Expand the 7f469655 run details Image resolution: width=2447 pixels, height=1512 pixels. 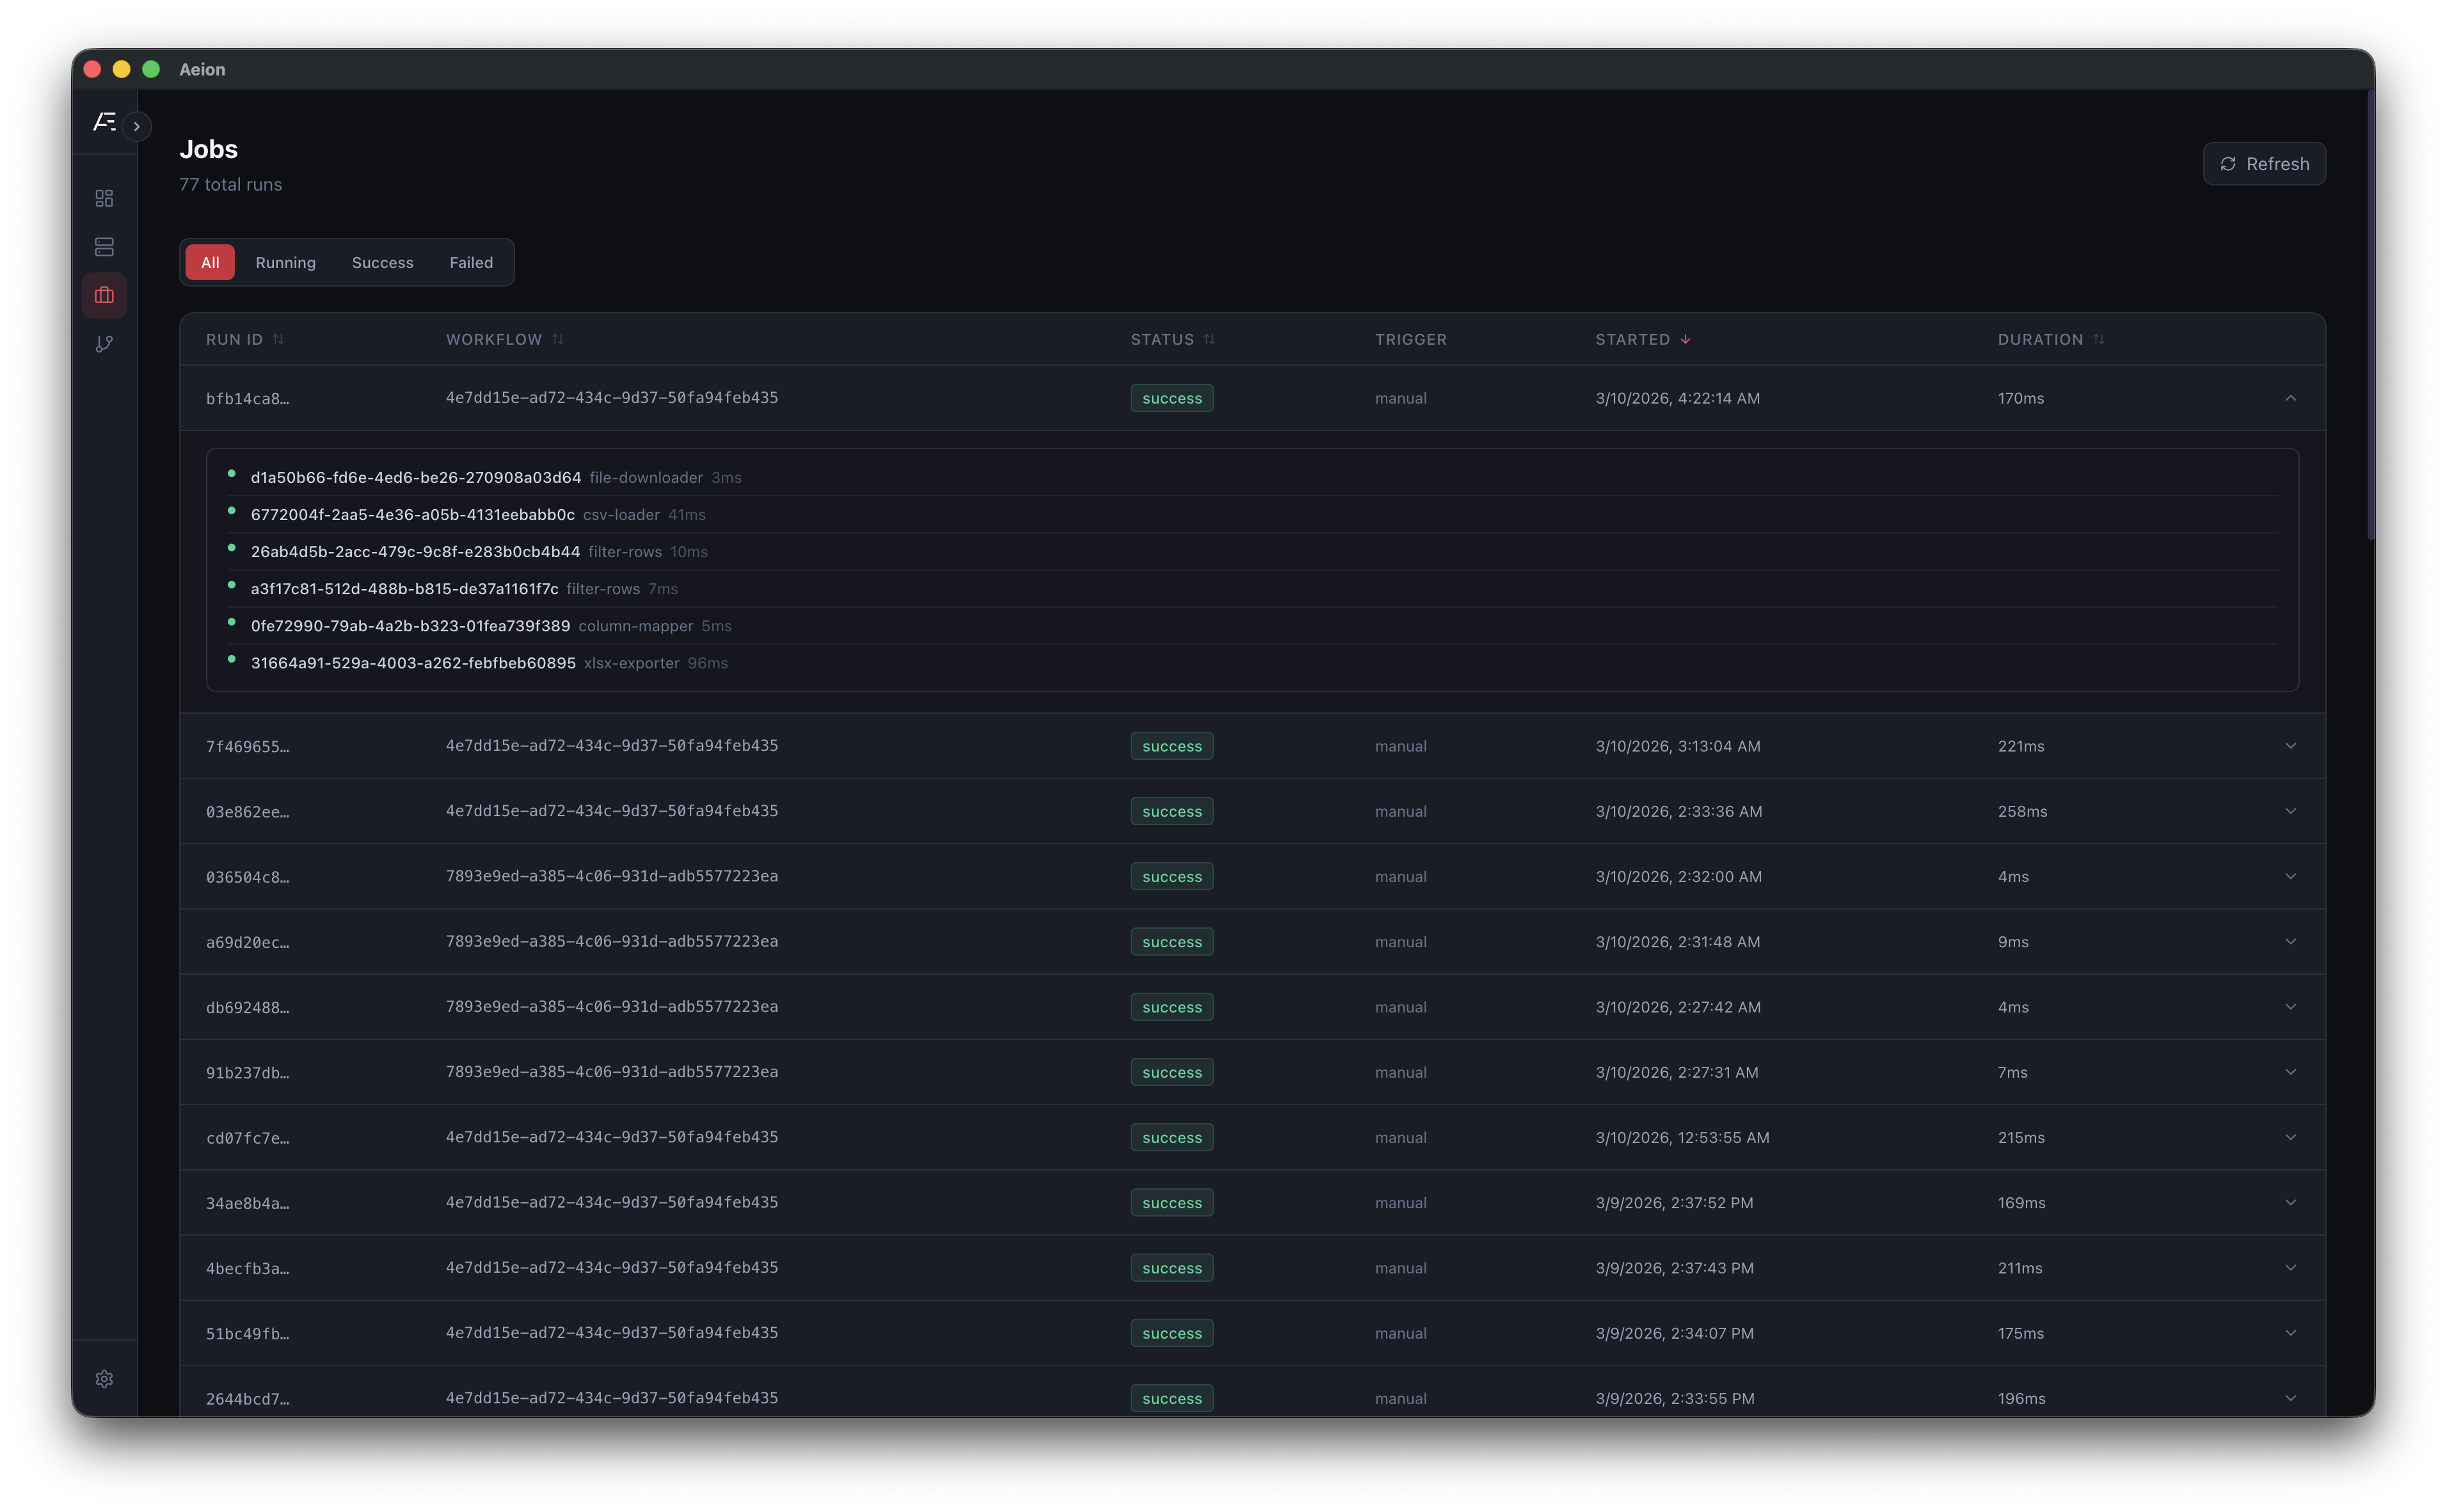coord(2290,746)
